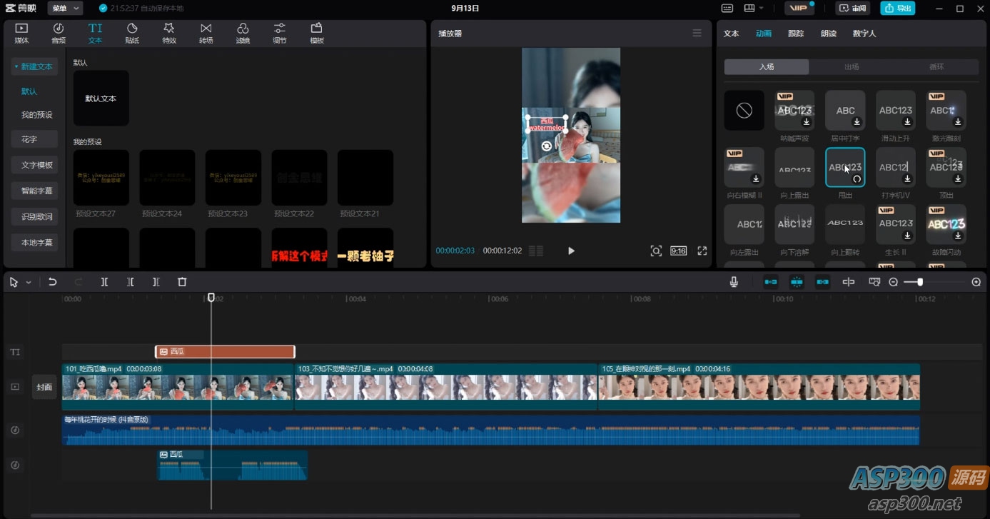The height and width of the screenshot is (519, 990).
Task: Click the fullscreen preview icon in player
Action: click(x=702, y=251)
